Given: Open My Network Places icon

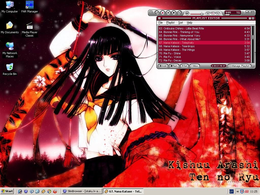Looking at the screenshot, I should [10, 50].
